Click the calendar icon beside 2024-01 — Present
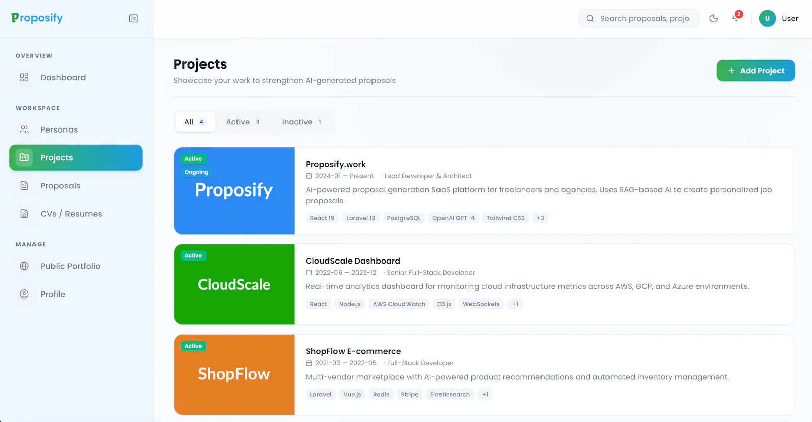Screen dimensions: 812x422 pos(309,176)
